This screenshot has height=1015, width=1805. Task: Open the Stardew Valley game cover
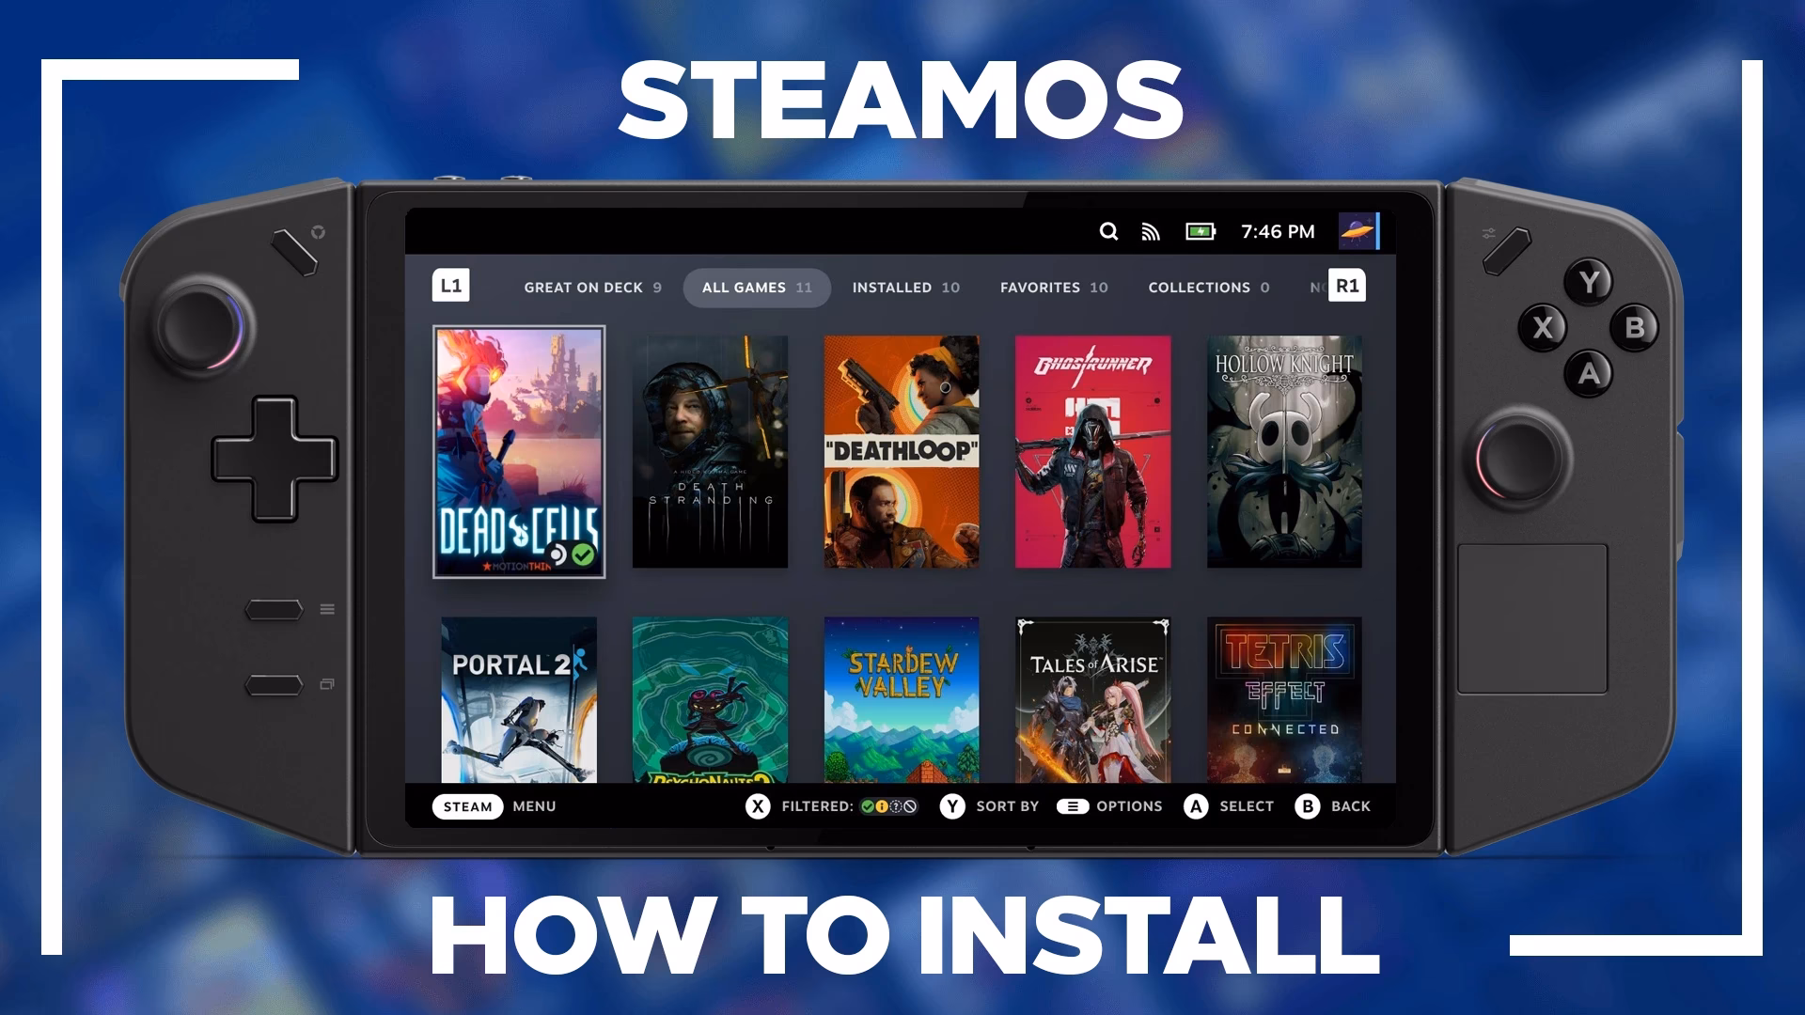(902, 700)
